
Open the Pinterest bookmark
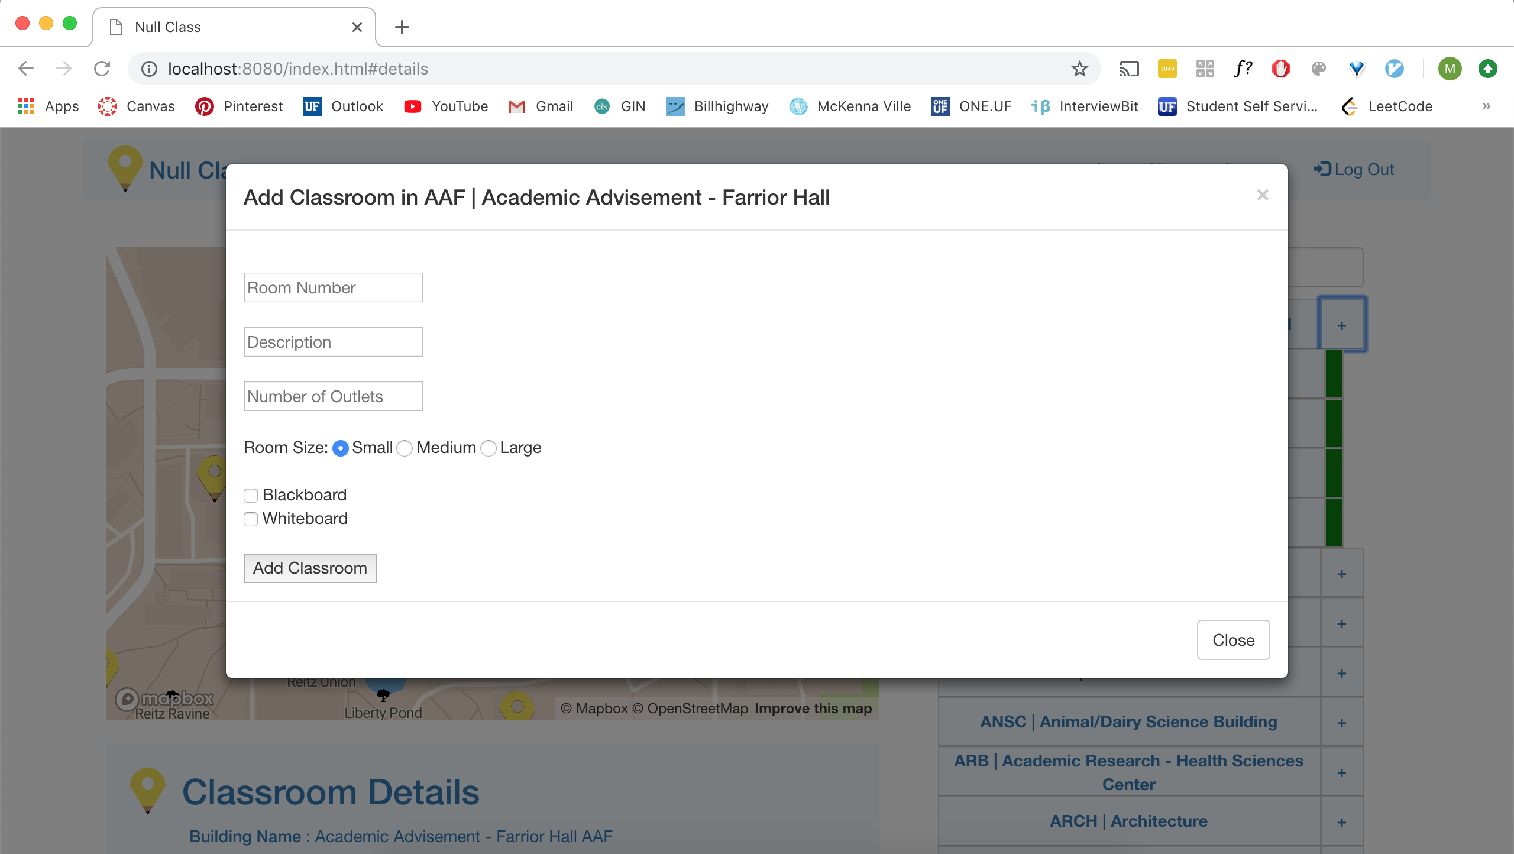pos(239,106)
